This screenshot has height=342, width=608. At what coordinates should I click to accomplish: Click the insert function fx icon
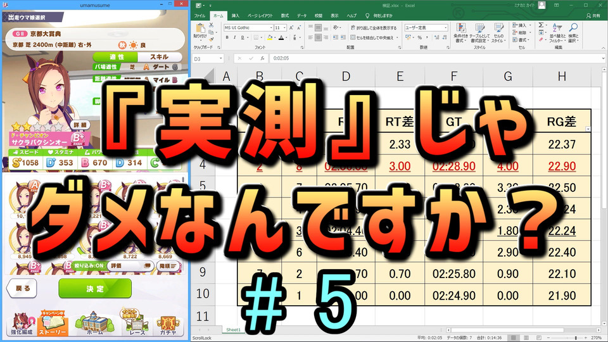tap(262, 58)
